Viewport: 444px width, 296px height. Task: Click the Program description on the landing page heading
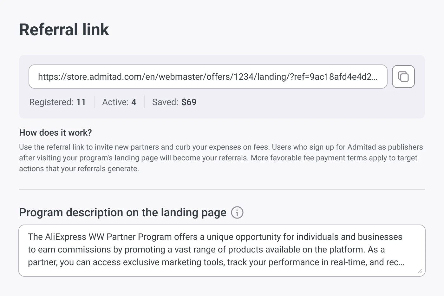123,212
